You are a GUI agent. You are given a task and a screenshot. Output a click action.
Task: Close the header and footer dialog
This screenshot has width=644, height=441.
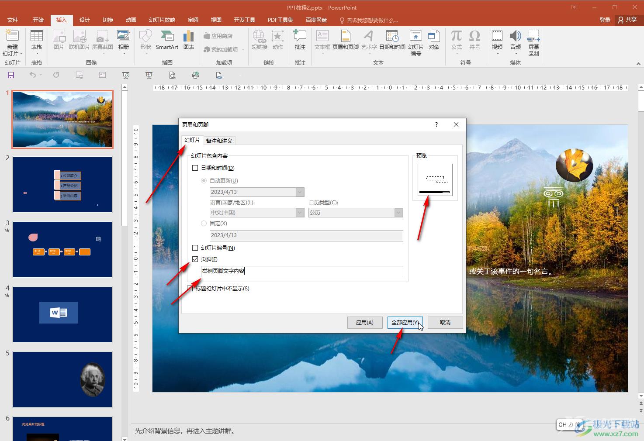tap(456, 124)
